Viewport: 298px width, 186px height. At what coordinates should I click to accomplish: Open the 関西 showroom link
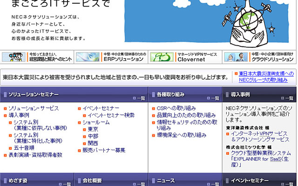(x=93, y=143)
